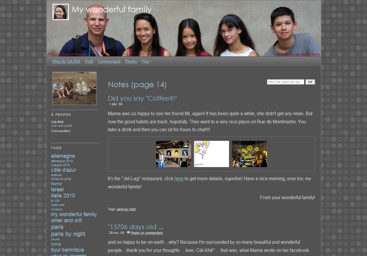
Task: Open the night street lights thumbnail
Action: pyautogui.click(x=249, y=154)
